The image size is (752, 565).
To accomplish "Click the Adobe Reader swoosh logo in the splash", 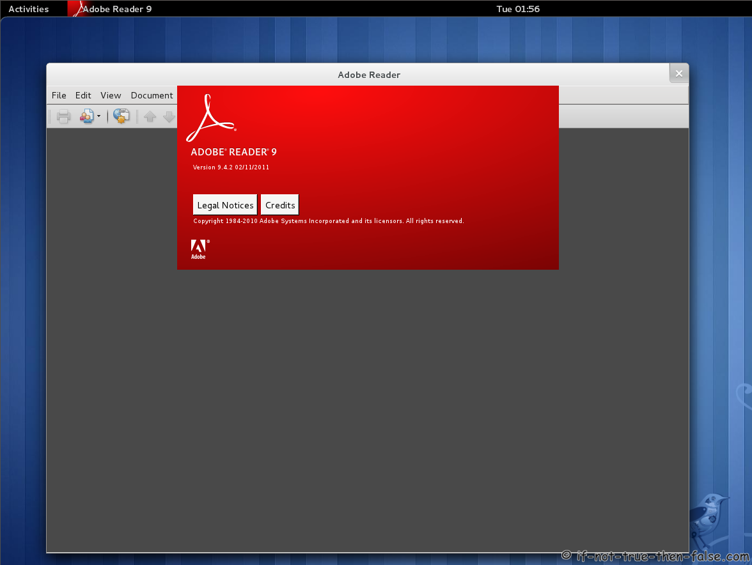I will 210,118.
